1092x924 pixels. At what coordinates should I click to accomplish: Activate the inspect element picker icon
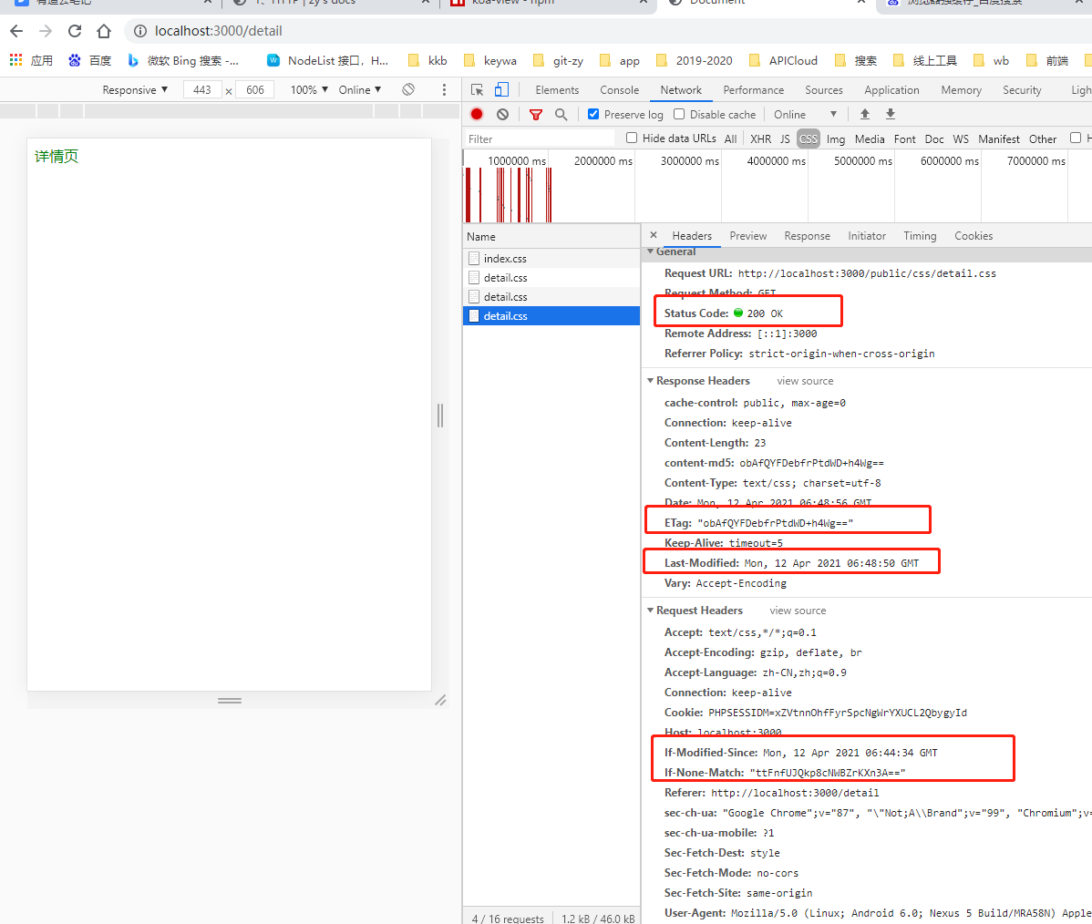coord(477,89)
